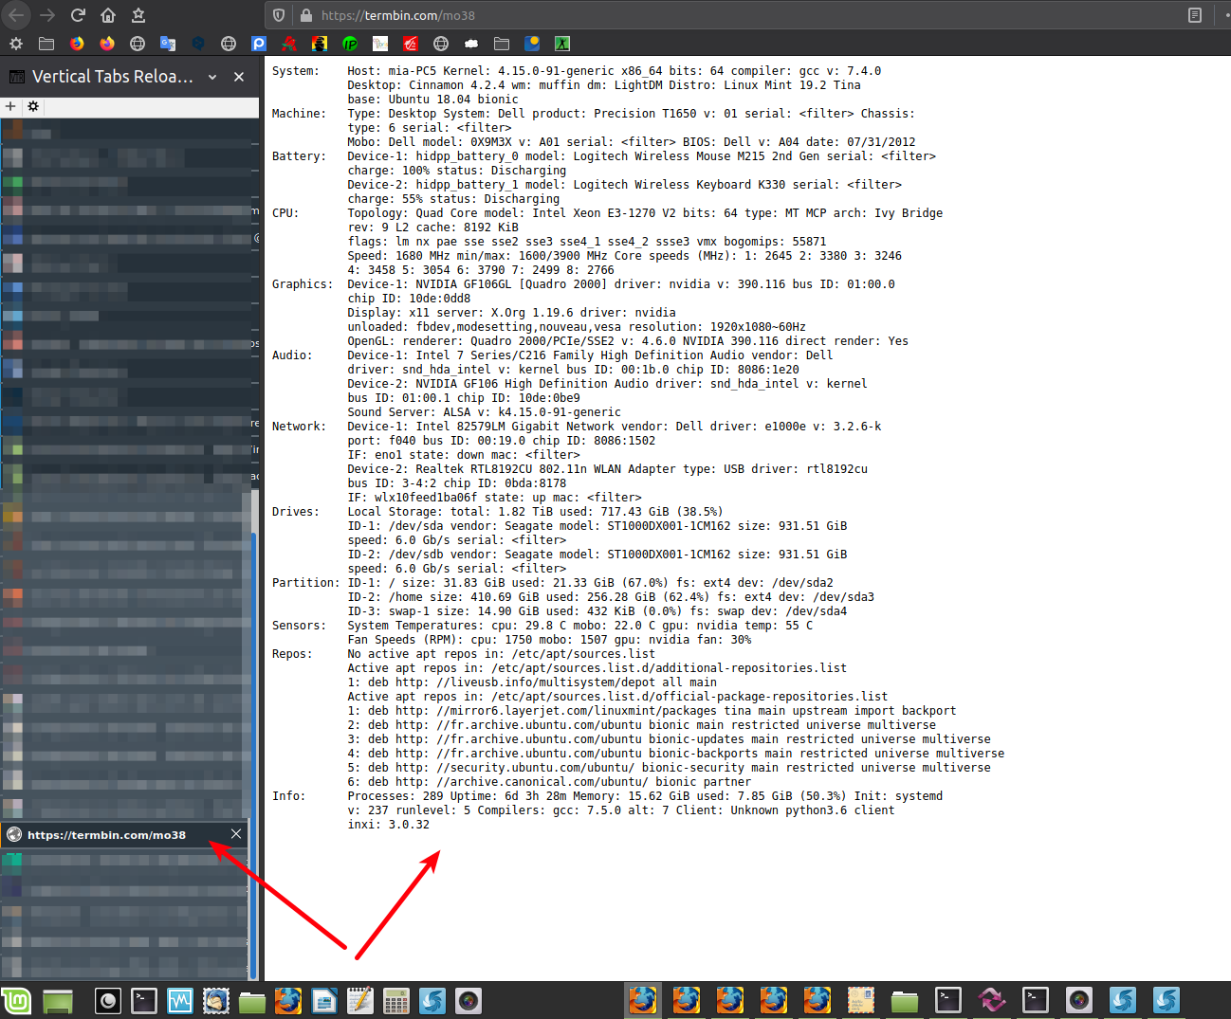Click the 'Partition:' section label
This screenshot has height=1019, width=1231.
point(305,583)
